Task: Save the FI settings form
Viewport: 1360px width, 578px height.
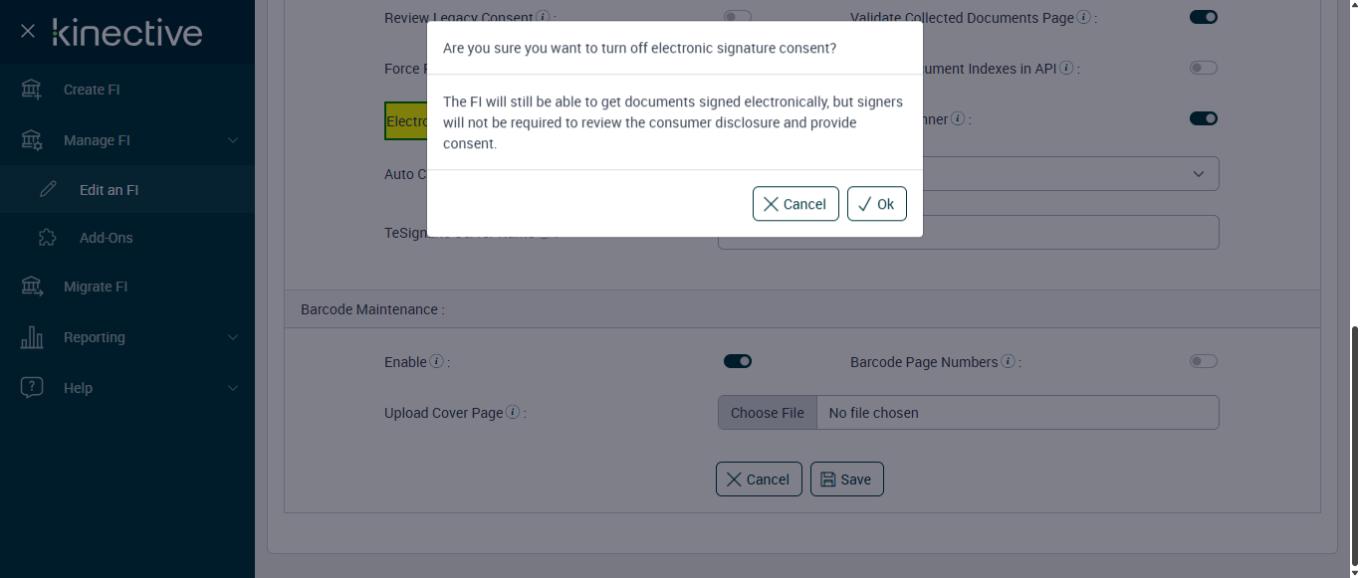Action: (x=846, y=480)
